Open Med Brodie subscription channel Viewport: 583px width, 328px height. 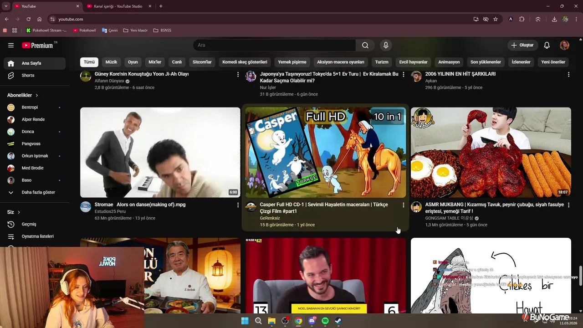[35, 168]
